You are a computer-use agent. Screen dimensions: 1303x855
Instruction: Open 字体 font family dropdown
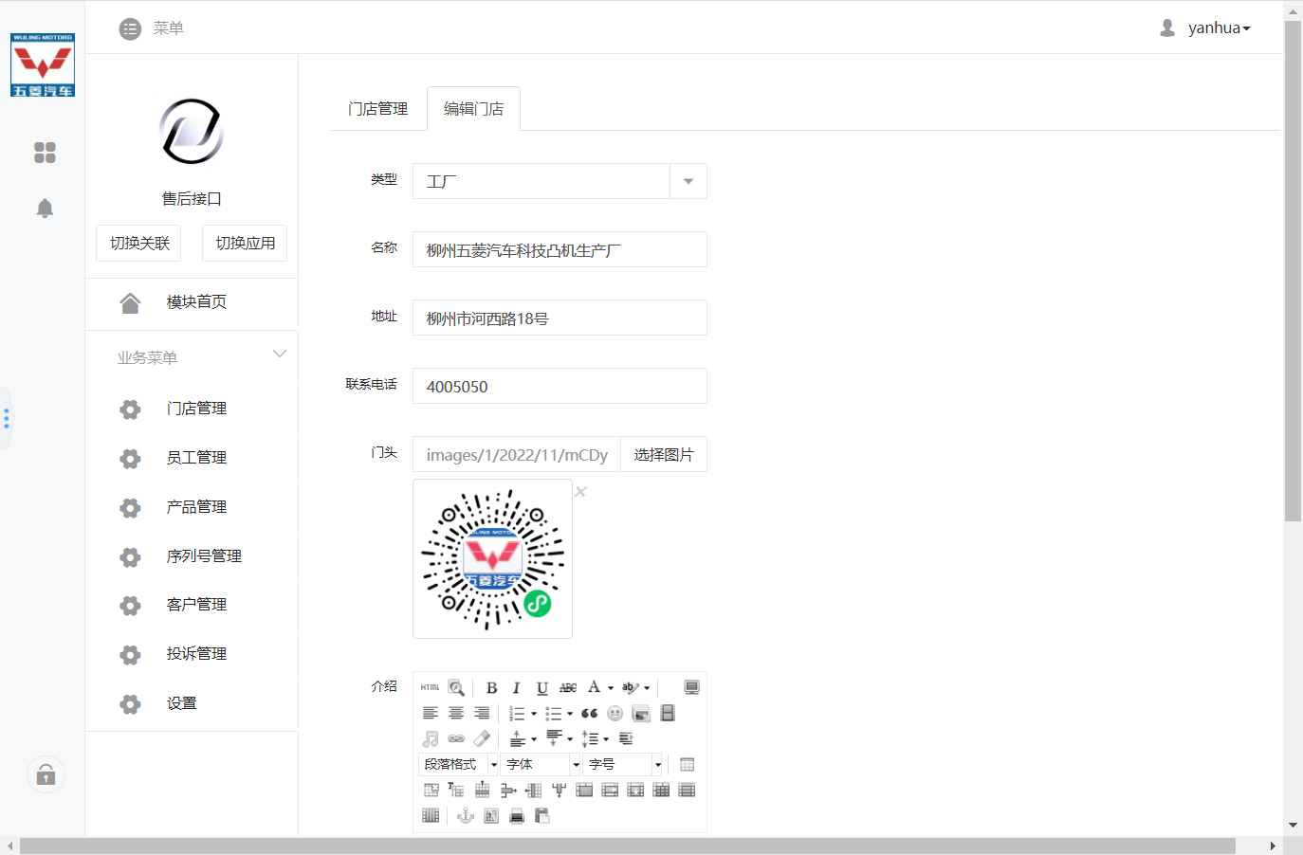[541, 764]
